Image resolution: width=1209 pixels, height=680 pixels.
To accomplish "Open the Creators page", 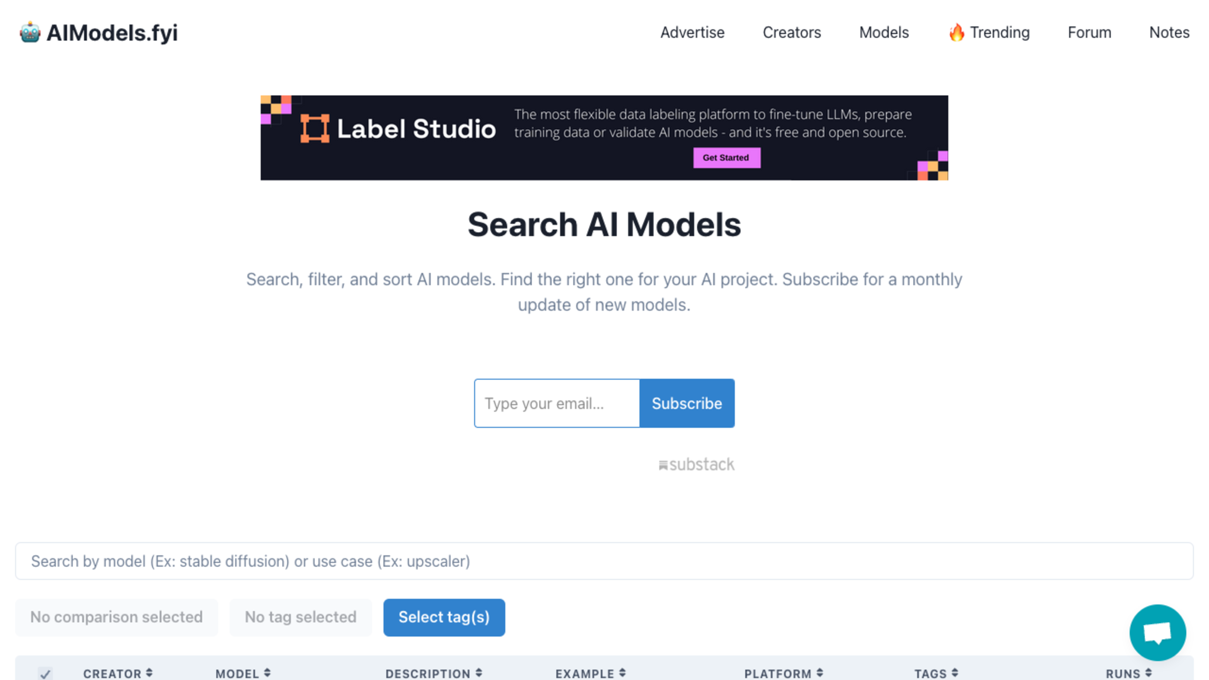I will pos(791,32).
